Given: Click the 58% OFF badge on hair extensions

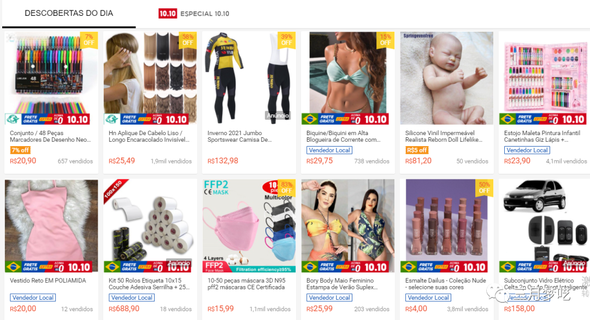Looking at the screenshot, I should pyautogui.click(x=188, y=40).
